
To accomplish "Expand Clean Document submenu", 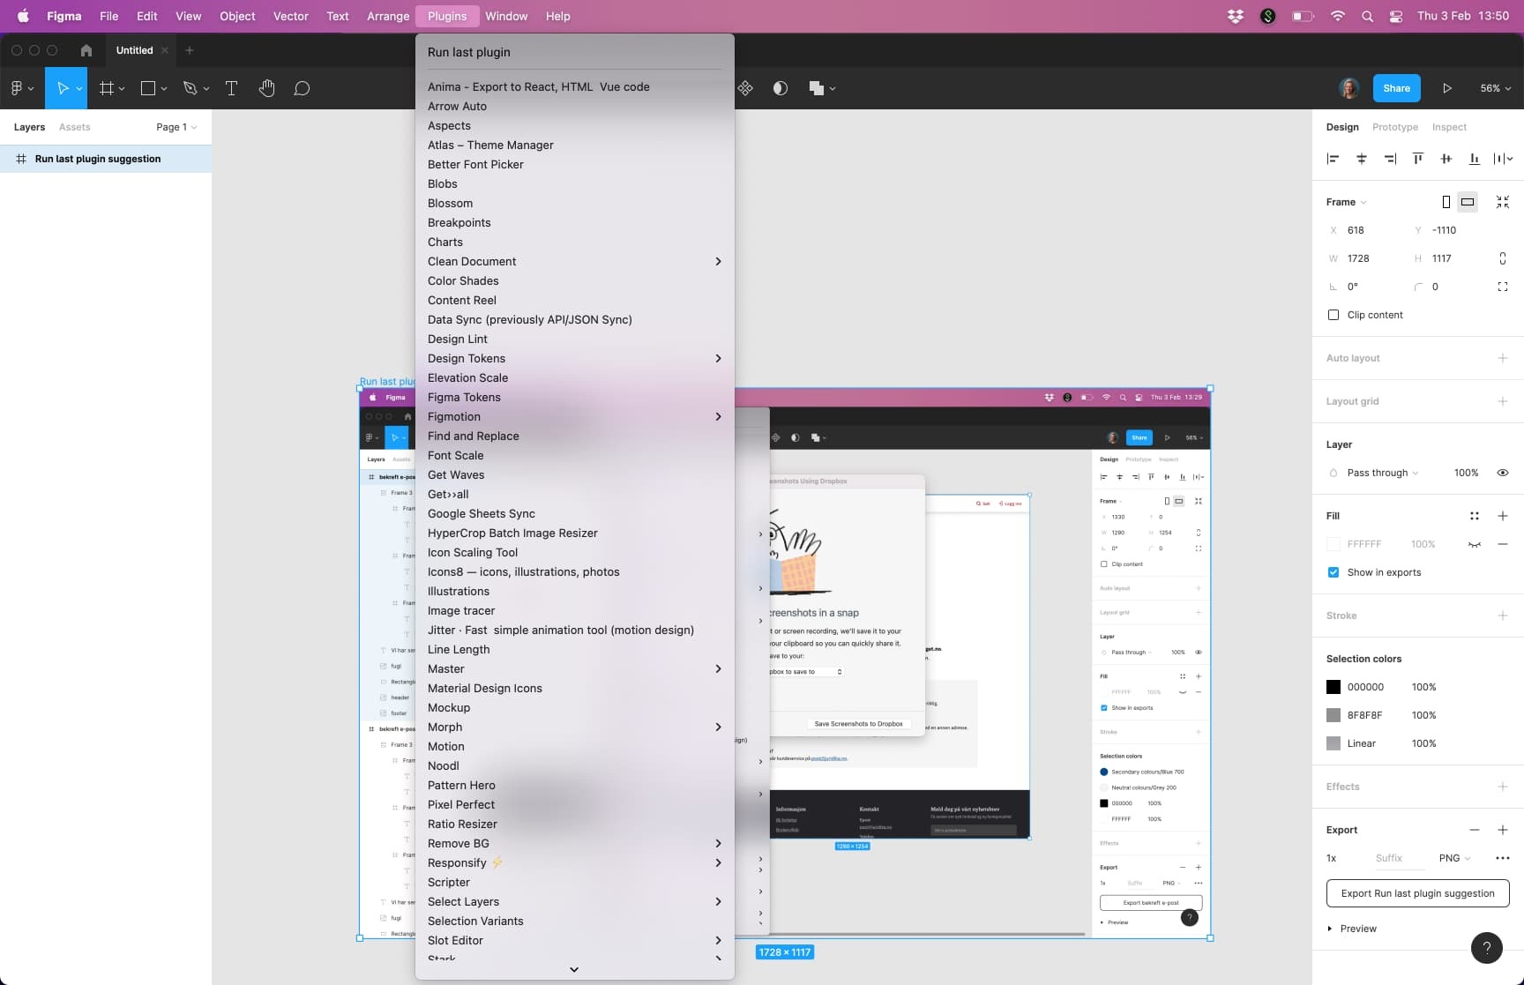I will (575, 261).
